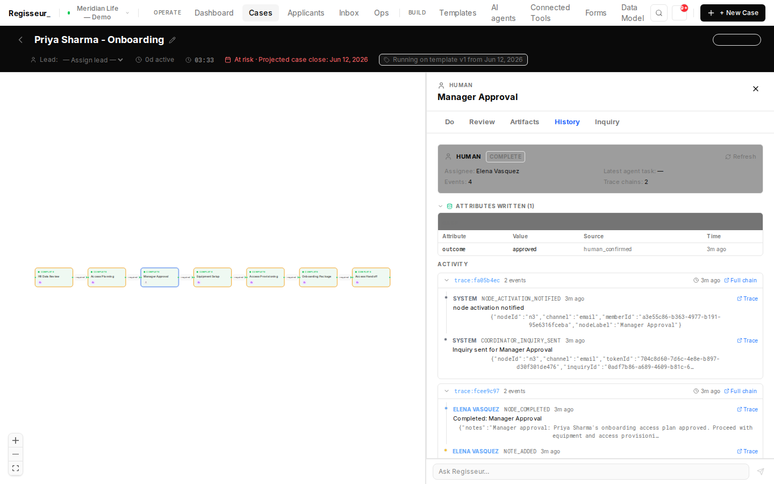This screenshot has height=484, width=774.
Task: Fit workflow to screen icon
Action: tap(16, 468)
